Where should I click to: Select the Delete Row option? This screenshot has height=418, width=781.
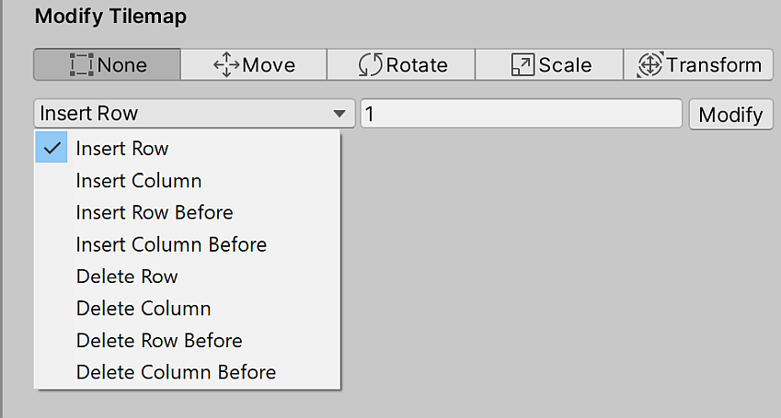click(127, 277)
